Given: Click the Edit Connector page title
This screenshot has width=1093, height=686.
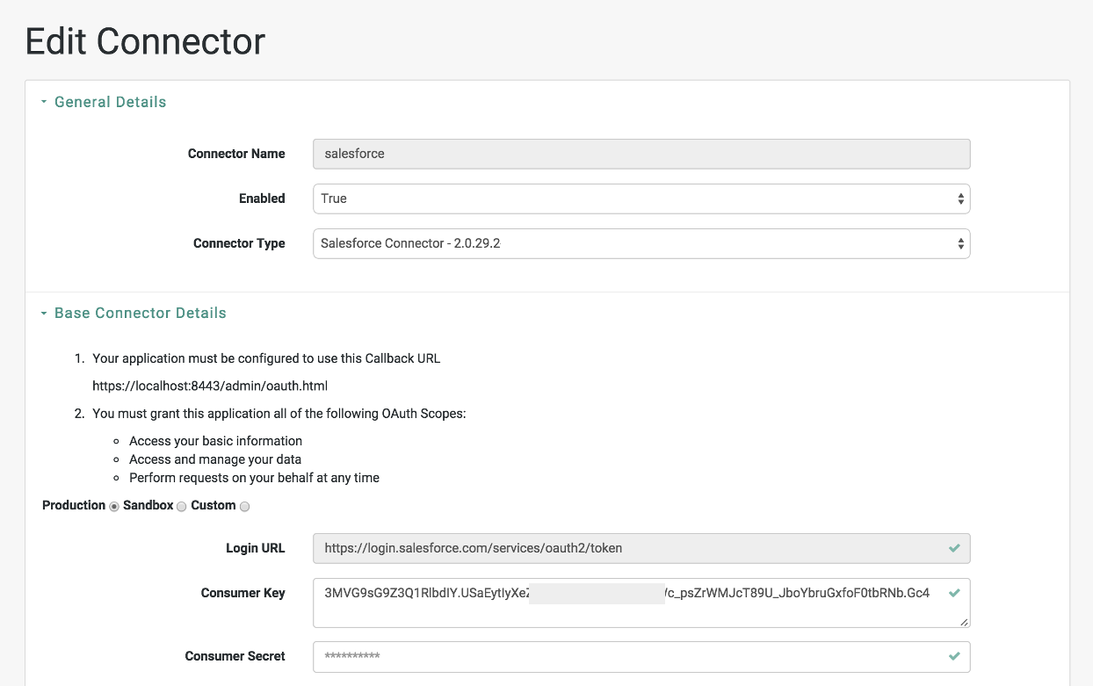Looking at the screenshot, I should point(145,41).
